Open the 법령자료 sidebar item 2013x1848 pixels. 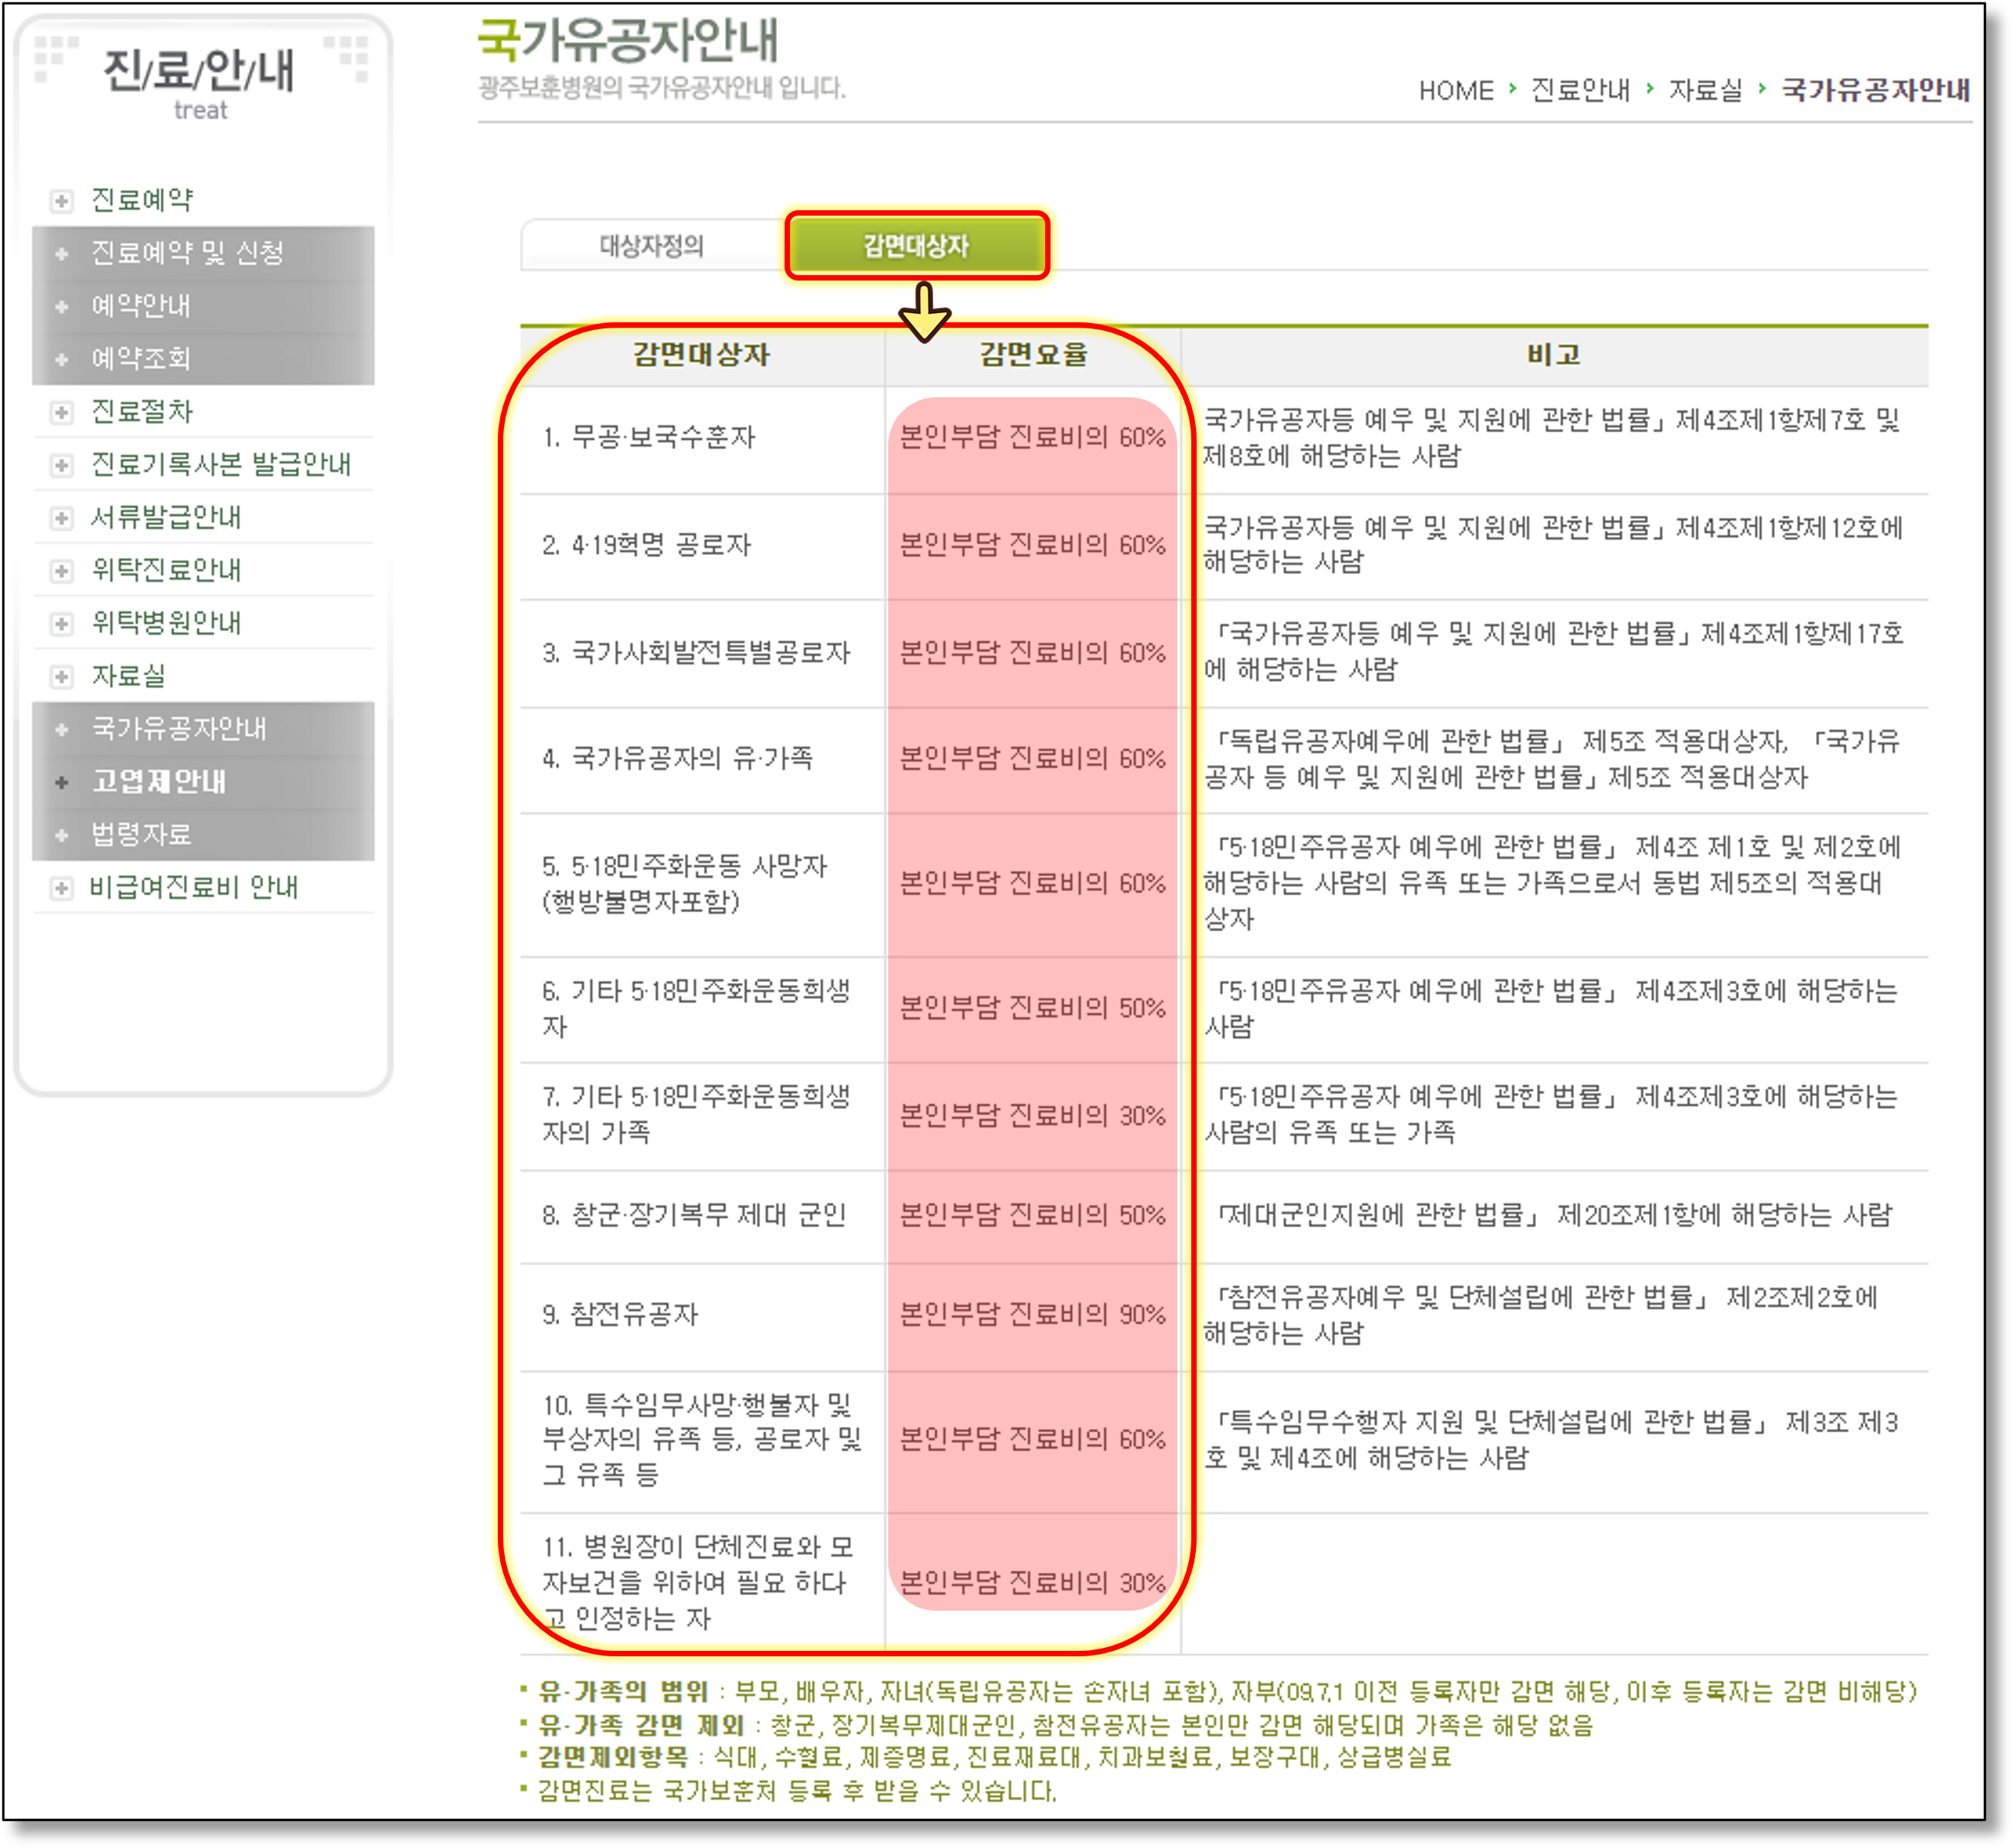141,835
